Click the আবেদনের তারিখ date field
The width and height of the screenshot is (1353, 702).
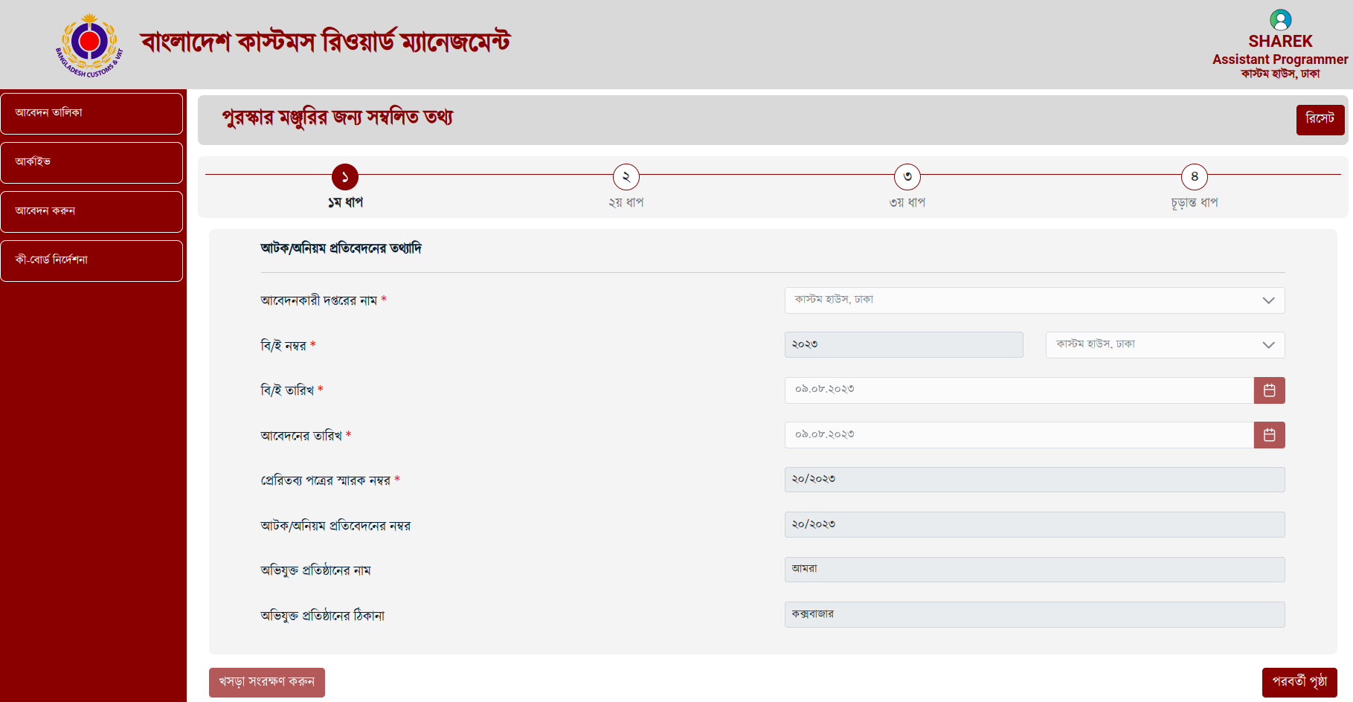click(1019, 435)
